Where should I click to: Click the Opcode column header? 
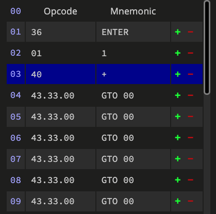point(60,12)
